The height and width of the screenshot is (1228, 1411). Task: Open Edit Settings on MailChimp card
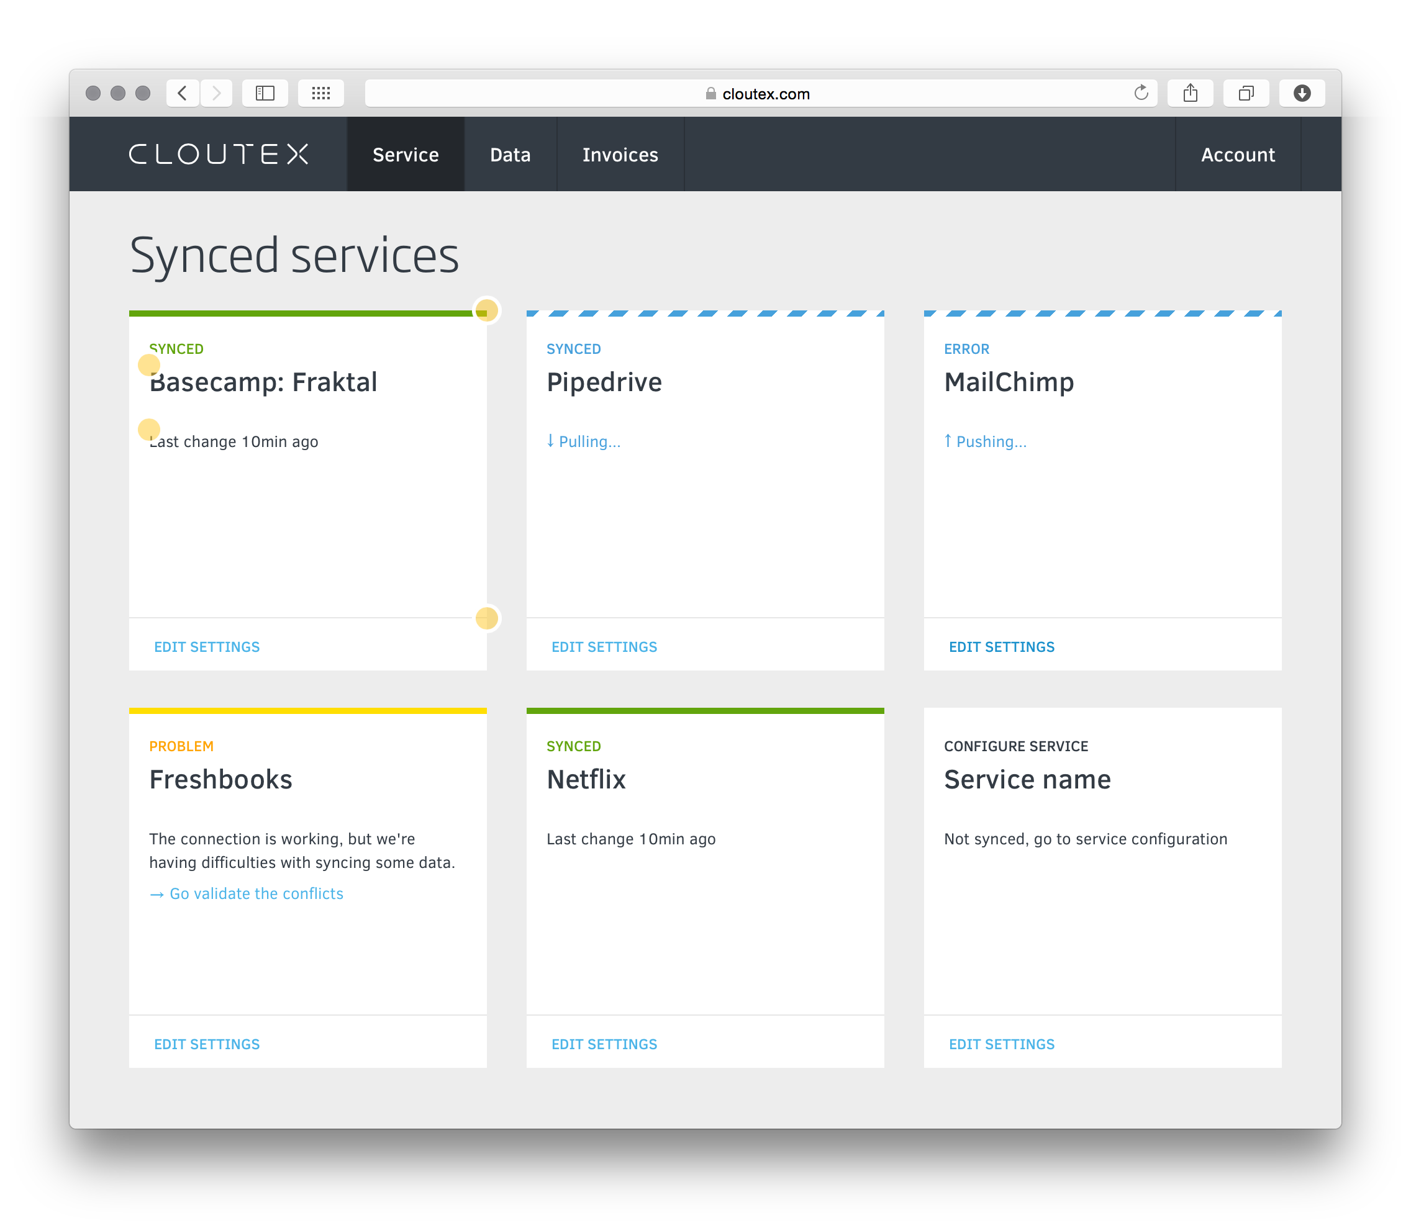point(1001,647)
